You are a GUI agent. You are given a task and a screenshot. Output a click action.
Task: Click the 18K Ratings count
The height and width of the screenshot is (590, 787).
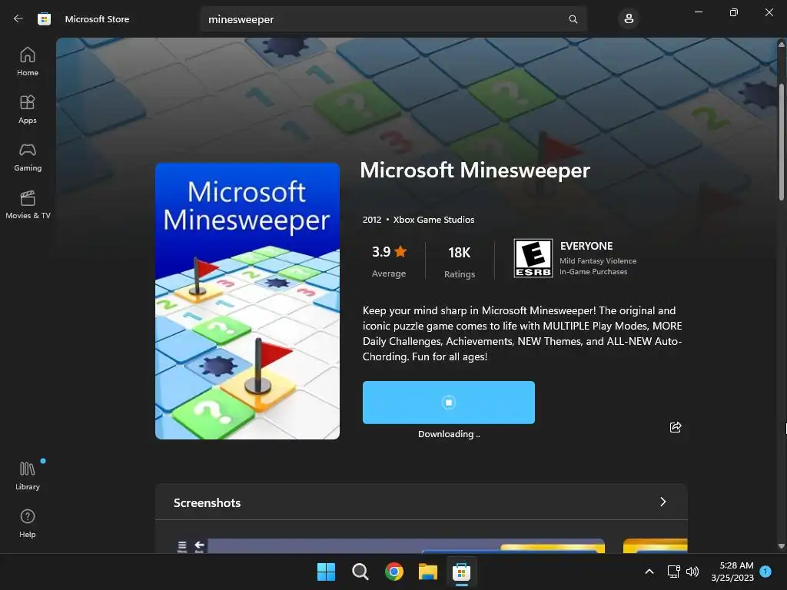click(x=460, y=261)
